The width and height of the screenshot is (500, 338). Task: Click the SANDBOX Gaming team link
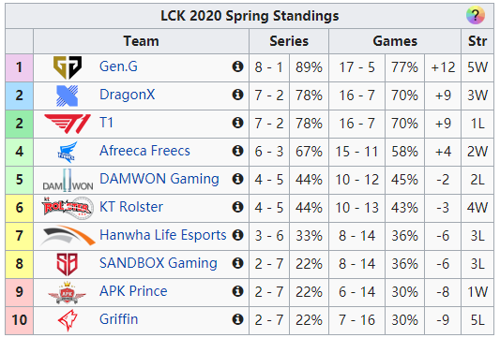coord(159,263)
